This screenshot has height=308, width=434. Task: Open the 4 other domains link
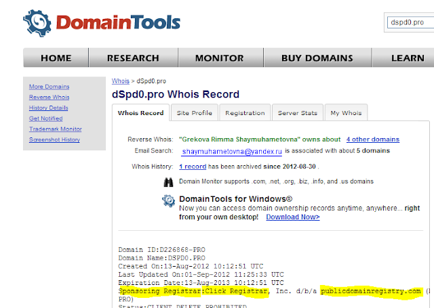(x=373, y=139)
